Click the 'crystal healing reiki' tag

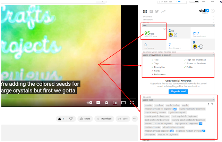coord(177,113)
